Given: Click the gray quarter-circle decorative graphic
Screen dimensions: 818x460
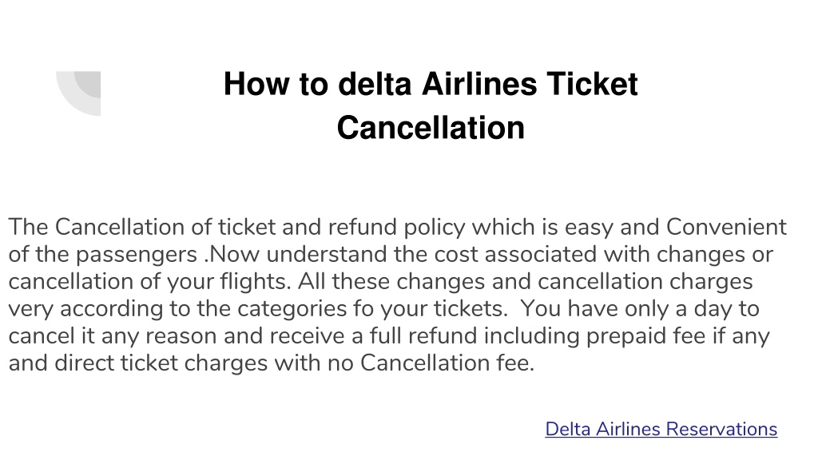Looking at the screenshot, I should click(78, 93).
